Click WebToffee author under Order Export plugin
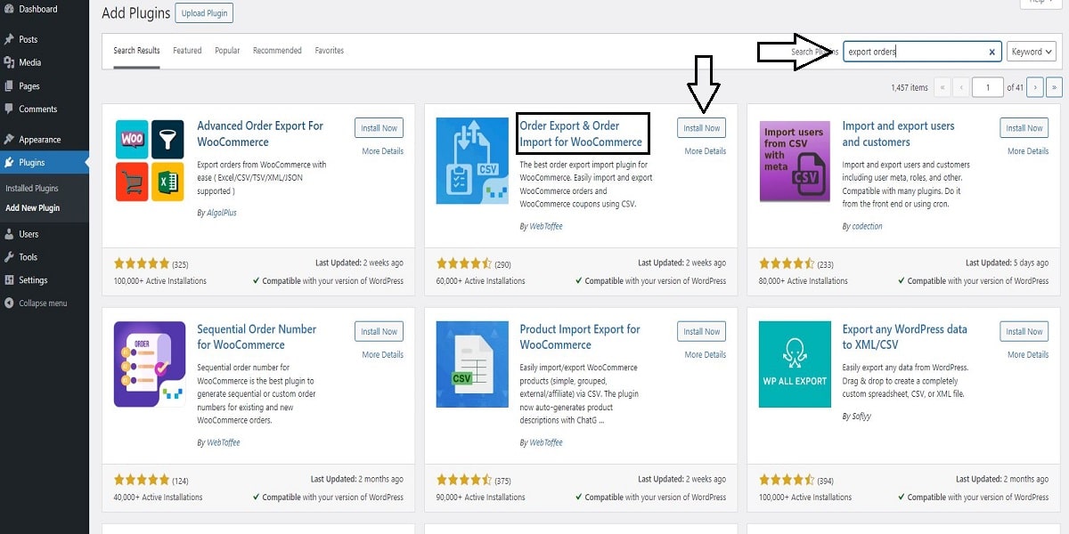The height and width of the screenshot is (534, 1069). (545, 226)
